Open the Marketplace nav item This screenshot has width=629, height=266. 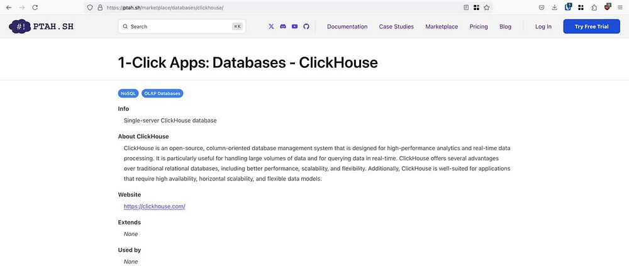tap(442, 26)
